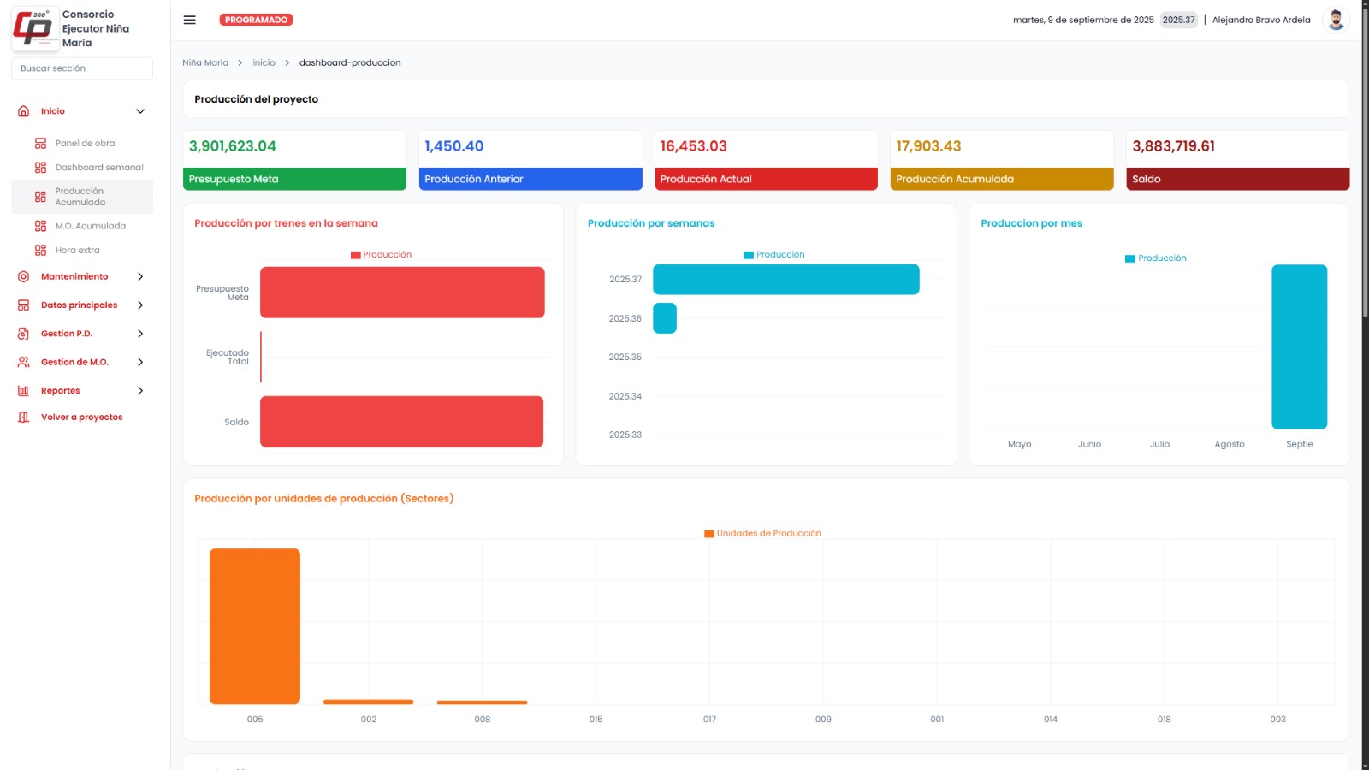1369x770 pixels.
Task: Click the Panel de obra icon
Action: click(40, 144)
